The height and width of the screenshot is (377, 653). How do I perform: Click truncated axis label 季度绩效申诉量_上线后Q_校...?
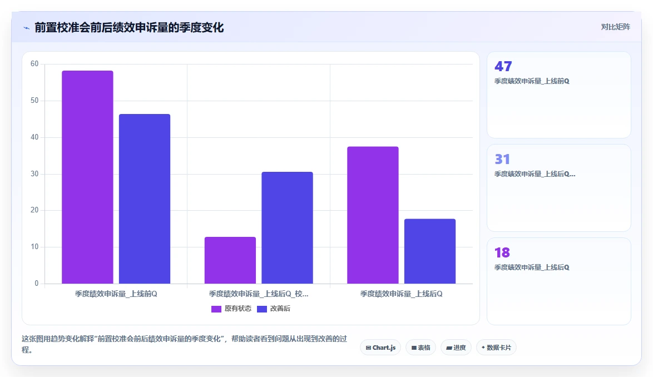pyautogui.click(x=259, y=294)
